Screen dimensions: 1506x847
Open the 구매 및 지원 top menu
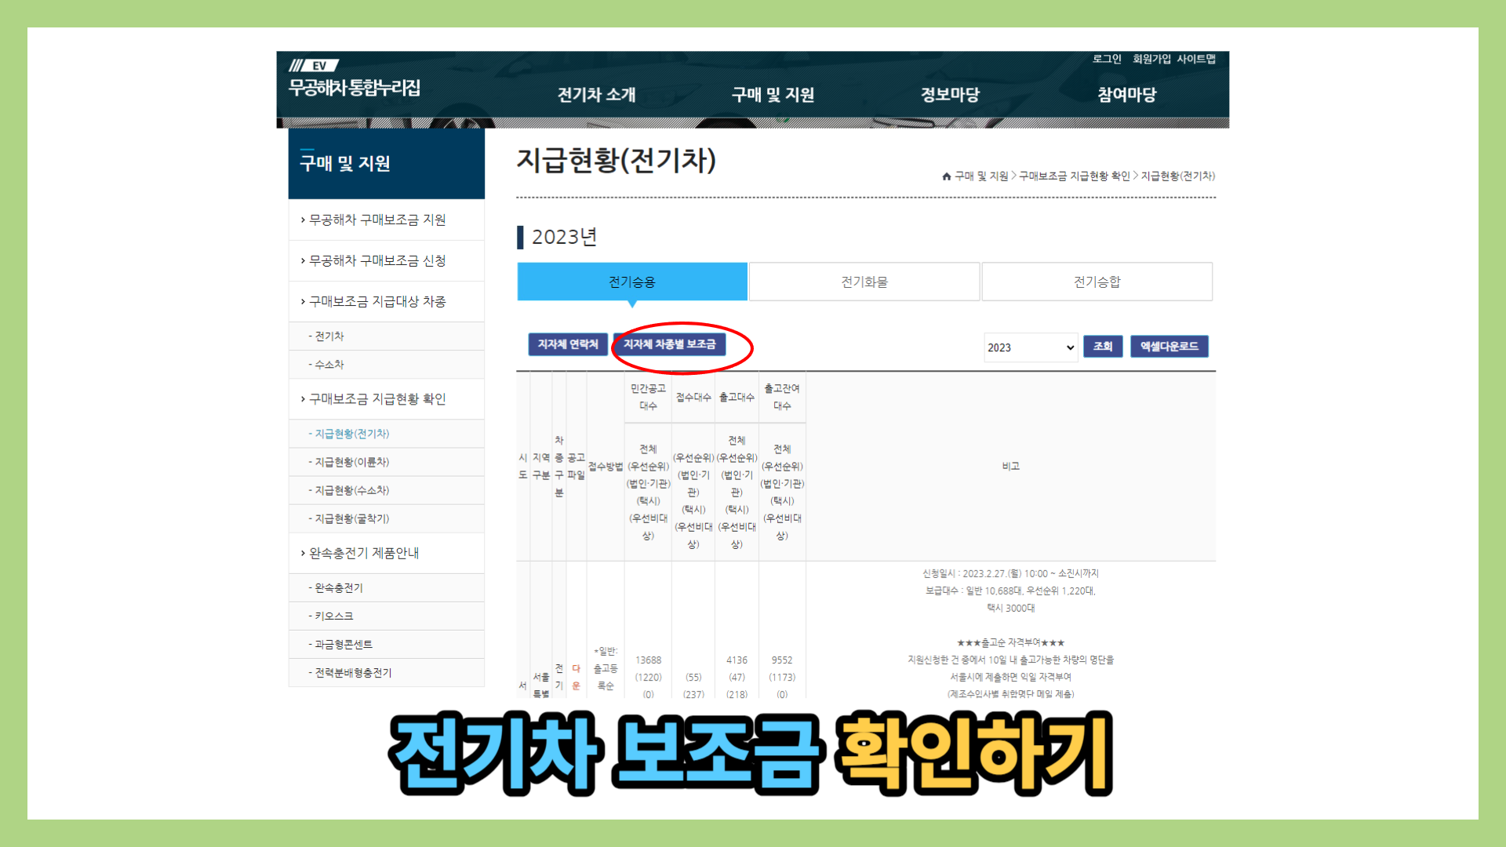pos(773,95)
